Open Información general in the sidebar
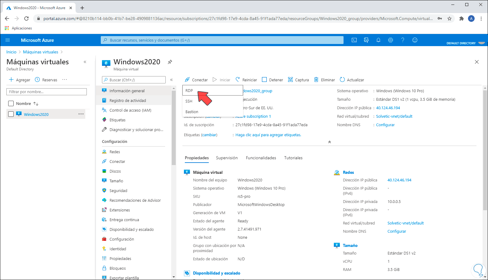The height and width of the screenshot is (280, 488). pyautogui.click(x=134, y=91)
